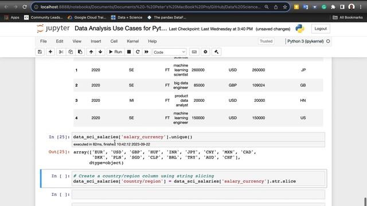Restart kernel and run all cells
This screenshot has width=367, height=206.
pos(147,52)
